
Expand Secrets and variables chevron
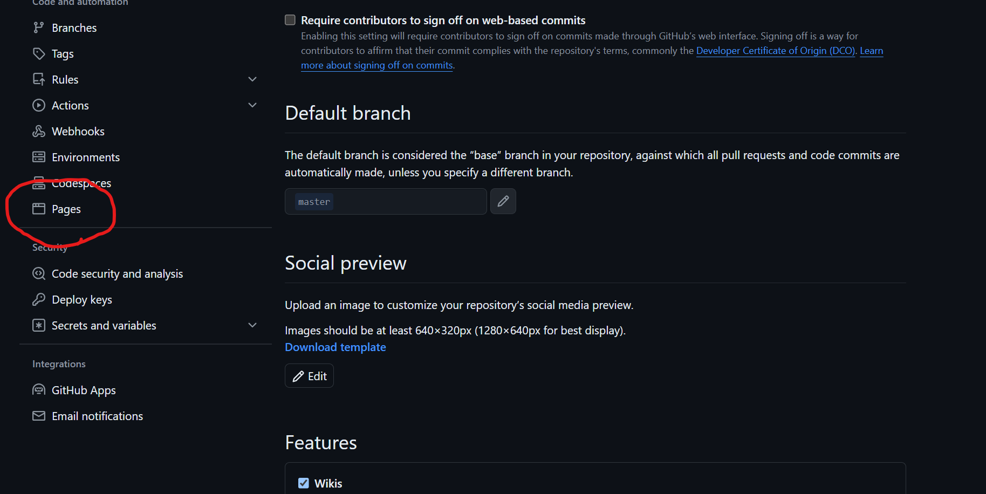252,325
